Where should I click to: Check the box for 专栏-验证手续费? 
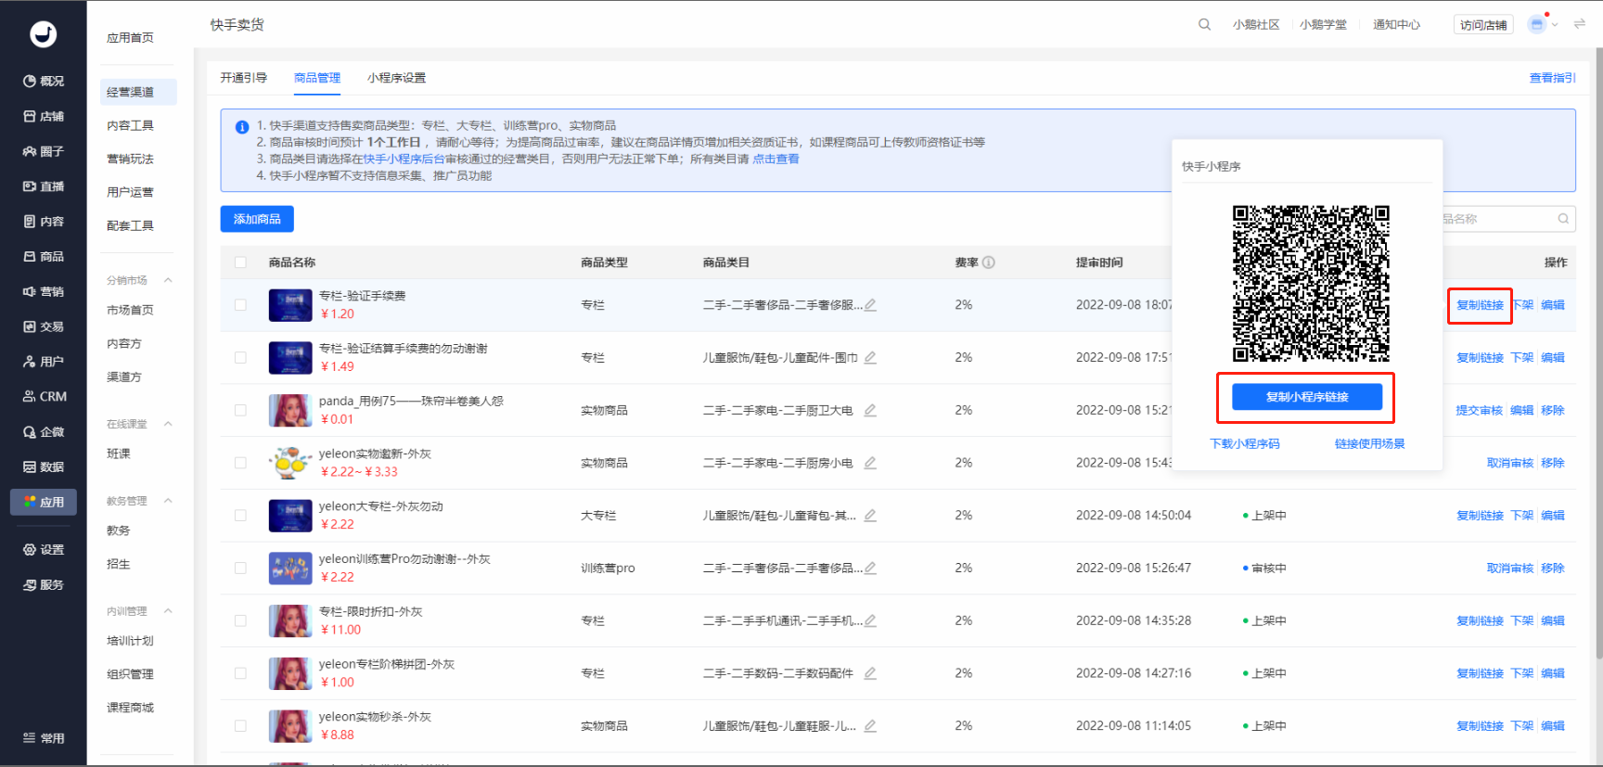pyautogui.click(x=241, y=305)
